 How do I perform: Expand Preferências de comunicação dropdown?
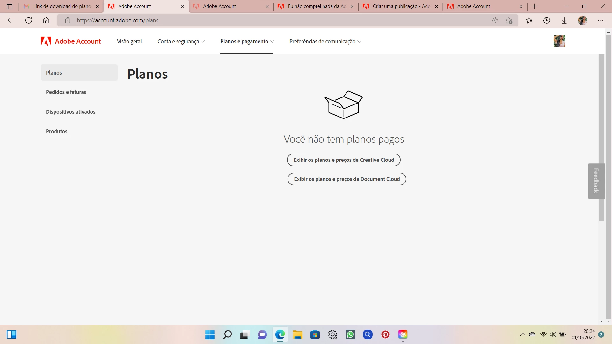[x=325, y=41]
